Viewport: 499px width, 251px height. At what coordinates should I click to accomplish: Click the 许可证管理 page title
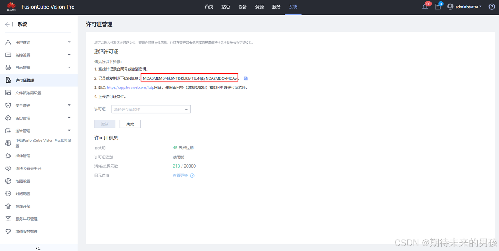tap(99, 24)
